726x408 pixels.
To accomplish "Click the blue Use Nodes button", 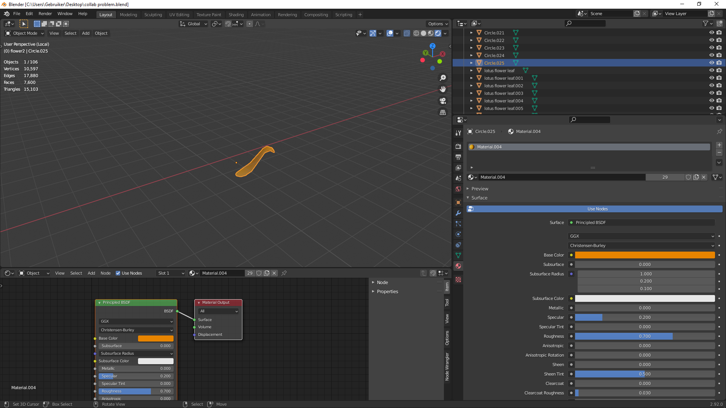I will pyautogui.click(x=597, y=209).
